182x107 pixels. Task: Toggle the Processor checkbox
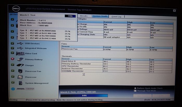click(x=13, y=77)
